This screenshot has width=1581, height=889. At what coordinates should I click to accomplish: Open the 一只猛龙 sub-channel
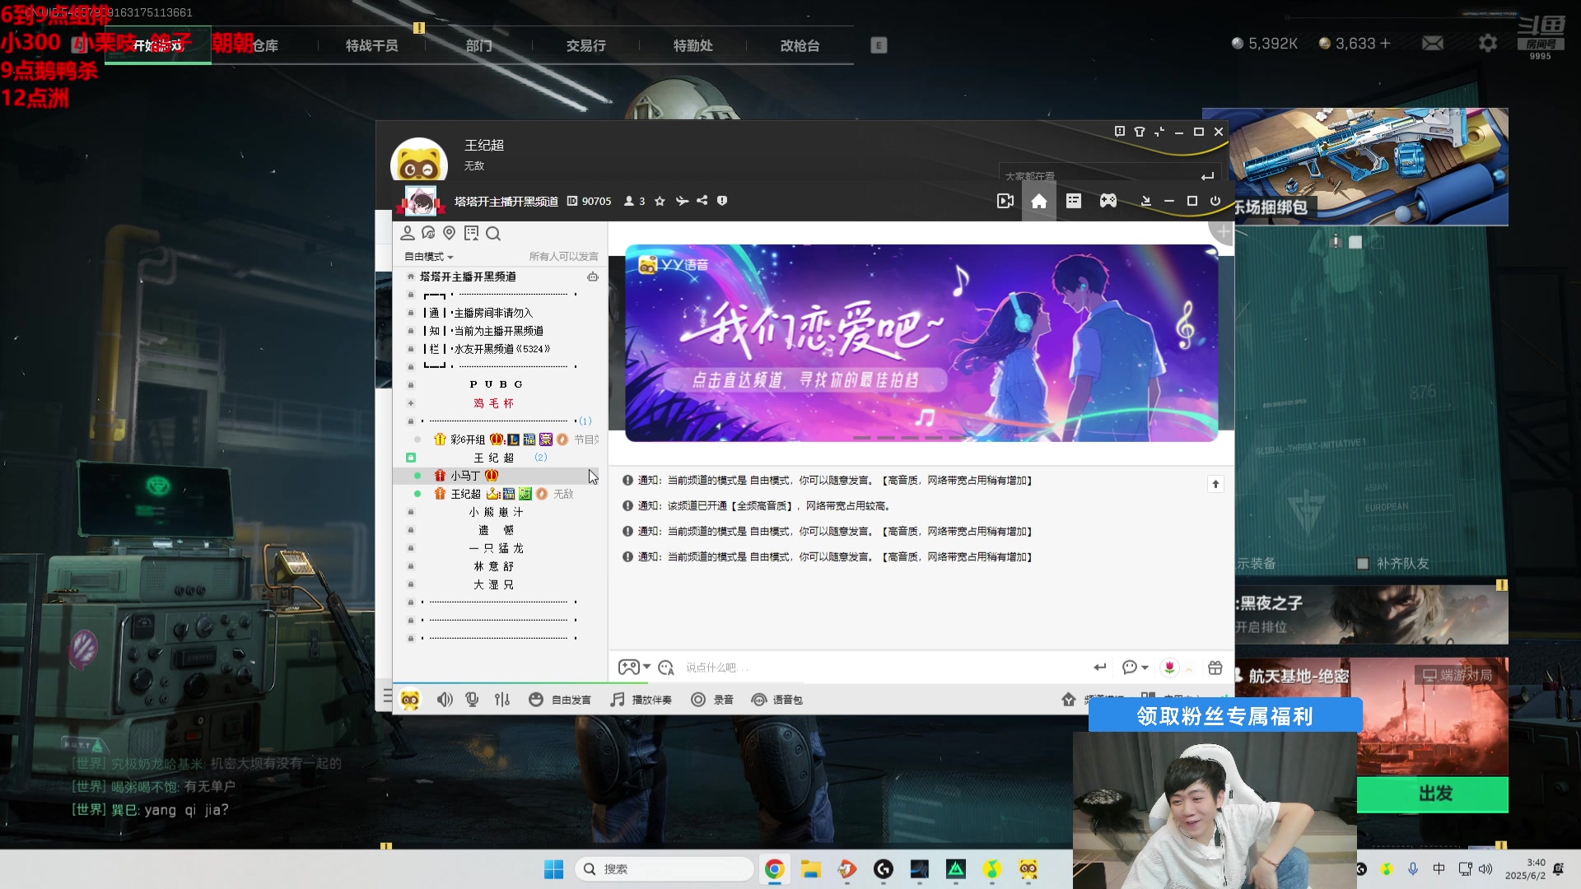tap(500, 548)
